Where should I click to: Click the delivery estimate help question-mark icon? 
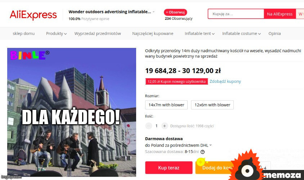pos(202,152)
